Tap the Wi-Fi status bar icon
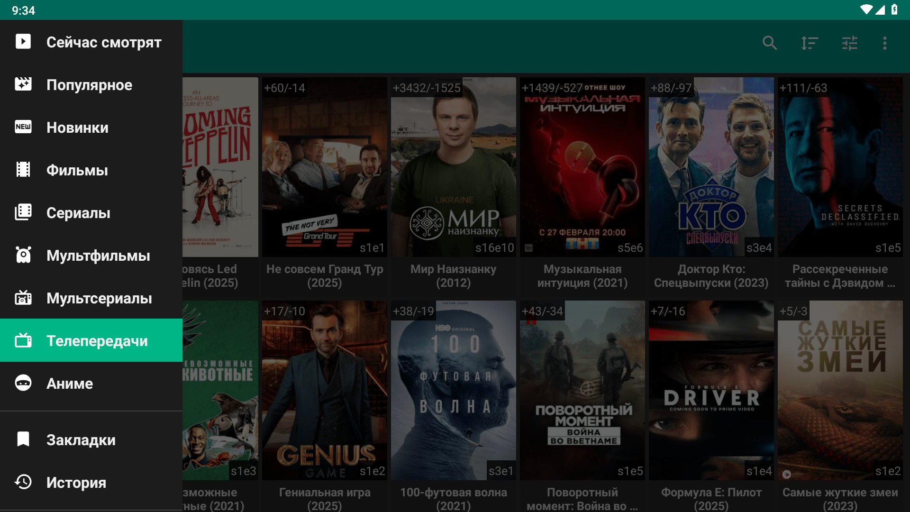Screen dimensions: 910x512 (866, 10)
